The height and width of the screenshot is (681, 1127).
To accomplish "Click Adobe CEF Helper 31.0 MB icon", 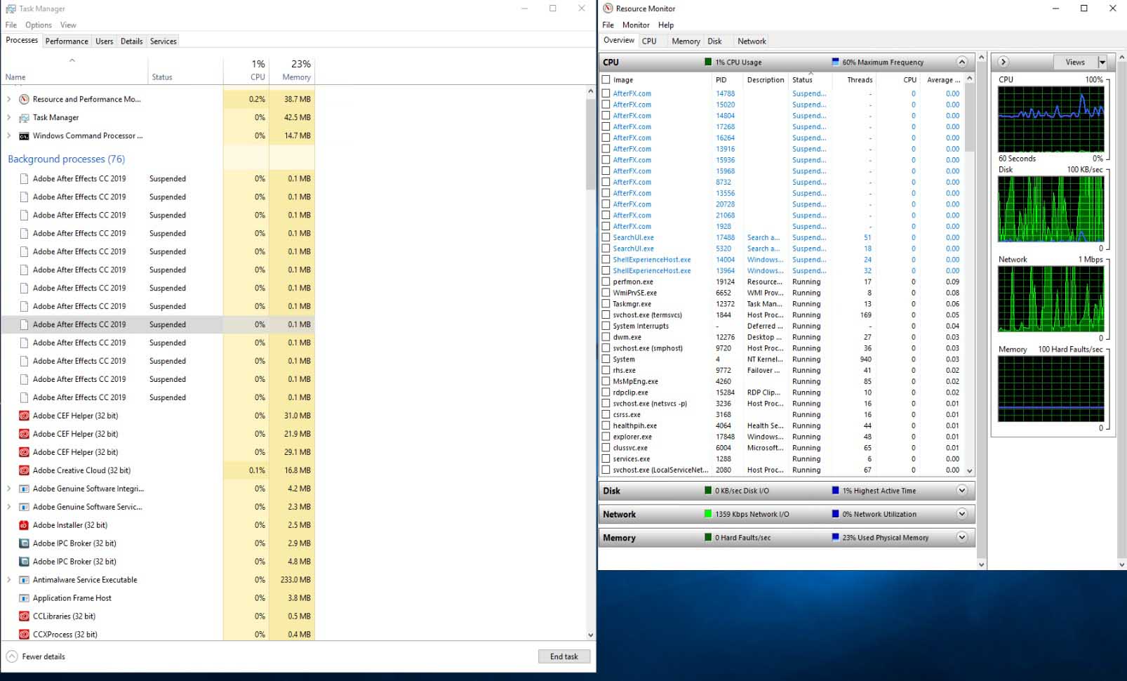I will pos(24,416).
